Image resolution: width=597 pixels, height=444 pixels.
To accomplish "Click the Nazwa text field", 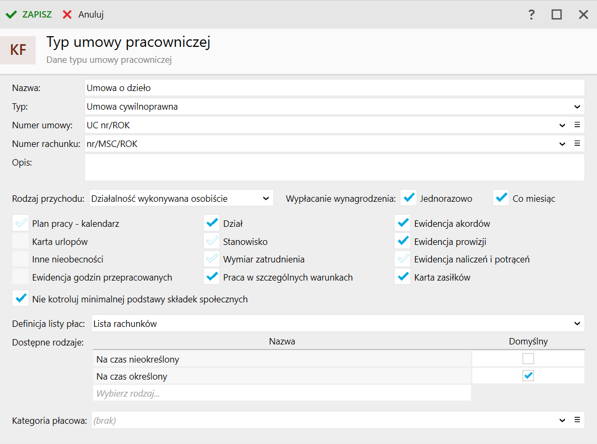I will tap(334, 88).
